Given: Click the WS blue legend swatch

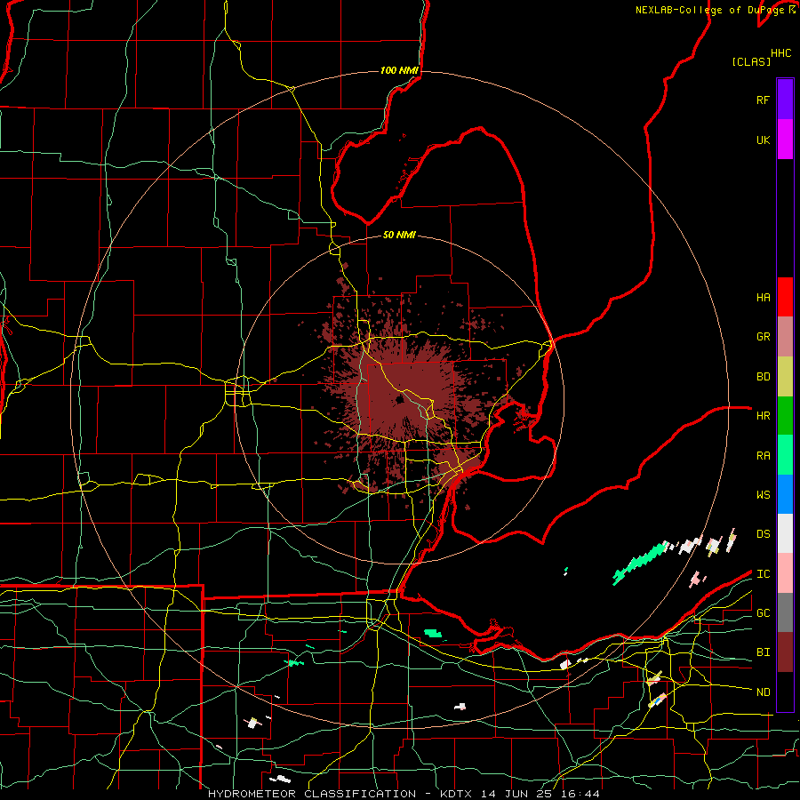Looking at the screenshot, I should pos(785,494).
